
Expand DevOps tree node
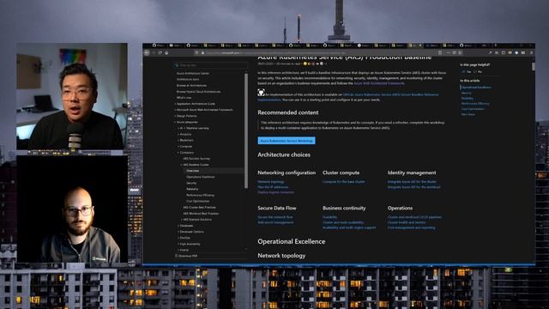click(x=178, y=238)
